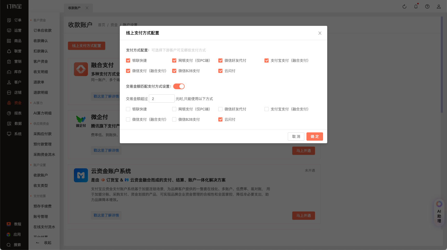Open the 订单 sidebar module
The height and width of the screenshot is (250, 447).
coord(14,20)
